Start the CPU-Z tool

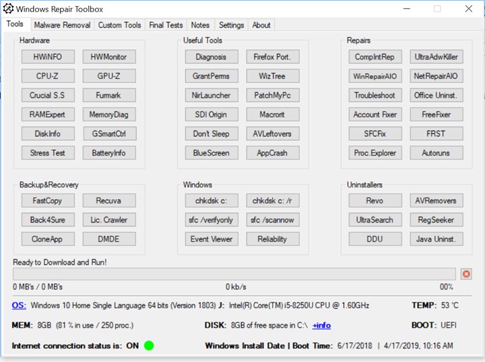click(x=48, y=76)
